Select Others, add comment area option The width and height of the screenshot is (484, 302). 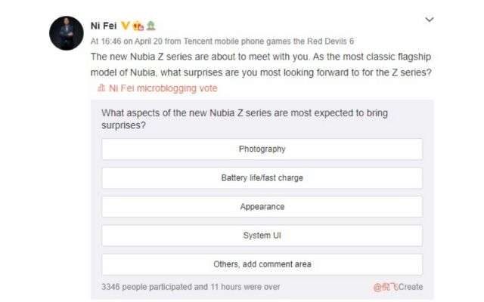262,264
